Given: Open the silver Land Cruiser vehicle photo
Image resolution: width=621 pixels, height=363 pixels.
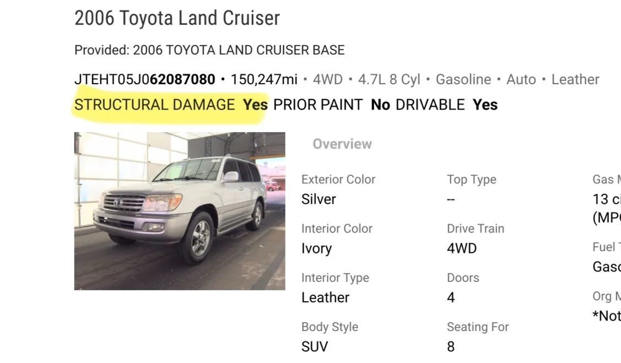Looking at the screenshot, I should [180, 211].
